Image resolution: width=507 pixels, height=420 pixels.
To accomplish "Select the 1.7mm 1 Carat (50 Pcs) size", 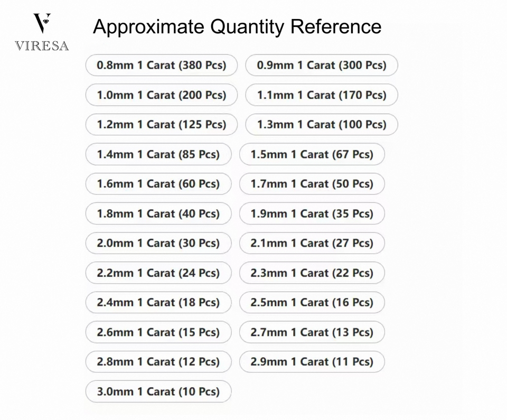I will tap(312, 184).
